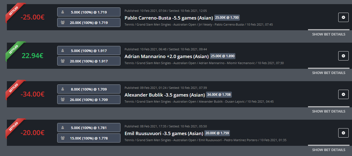This screenshot has height=156, width=352.
Task: Expand Show Bet Details for Ruusuvuori bet
Action: 329,150
